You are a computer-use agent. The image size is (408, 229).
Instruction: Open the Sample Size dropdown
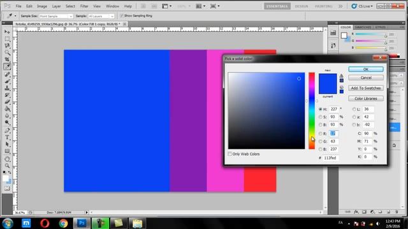click(56, 16)
